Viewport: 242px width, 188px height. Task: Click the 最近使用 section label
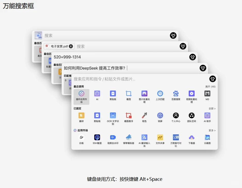coord(79,87)
